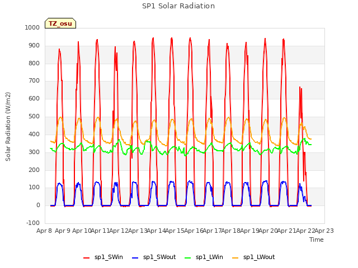Click the blue sp1_SWout legend marker
Image resolution: width=358 pixels, height=268 pixels.
tap(135, 258)
